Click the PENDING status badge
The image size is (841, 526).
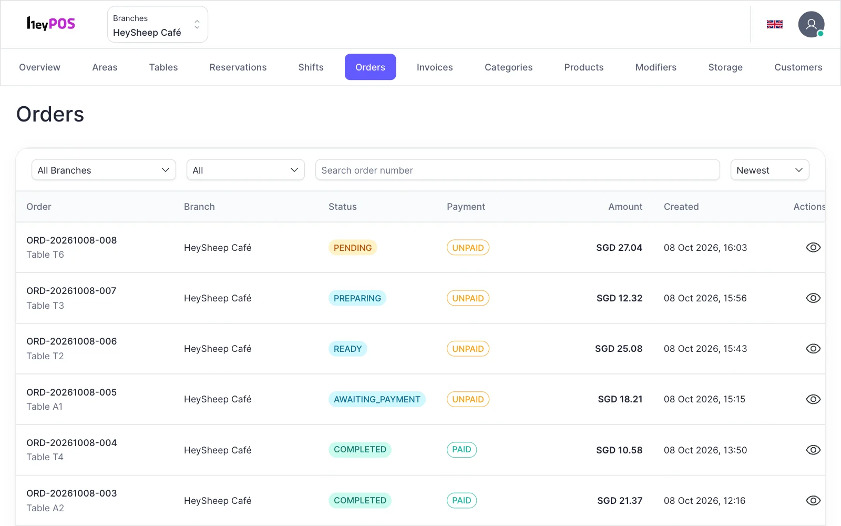click(x=353, y=248)
